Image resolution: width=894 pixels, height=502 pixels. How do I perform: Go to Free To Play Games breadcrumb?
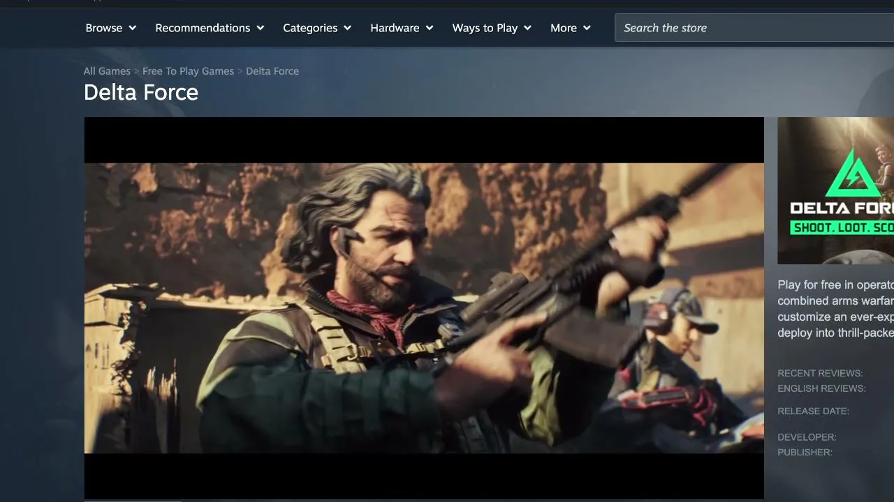click(188, 71)
